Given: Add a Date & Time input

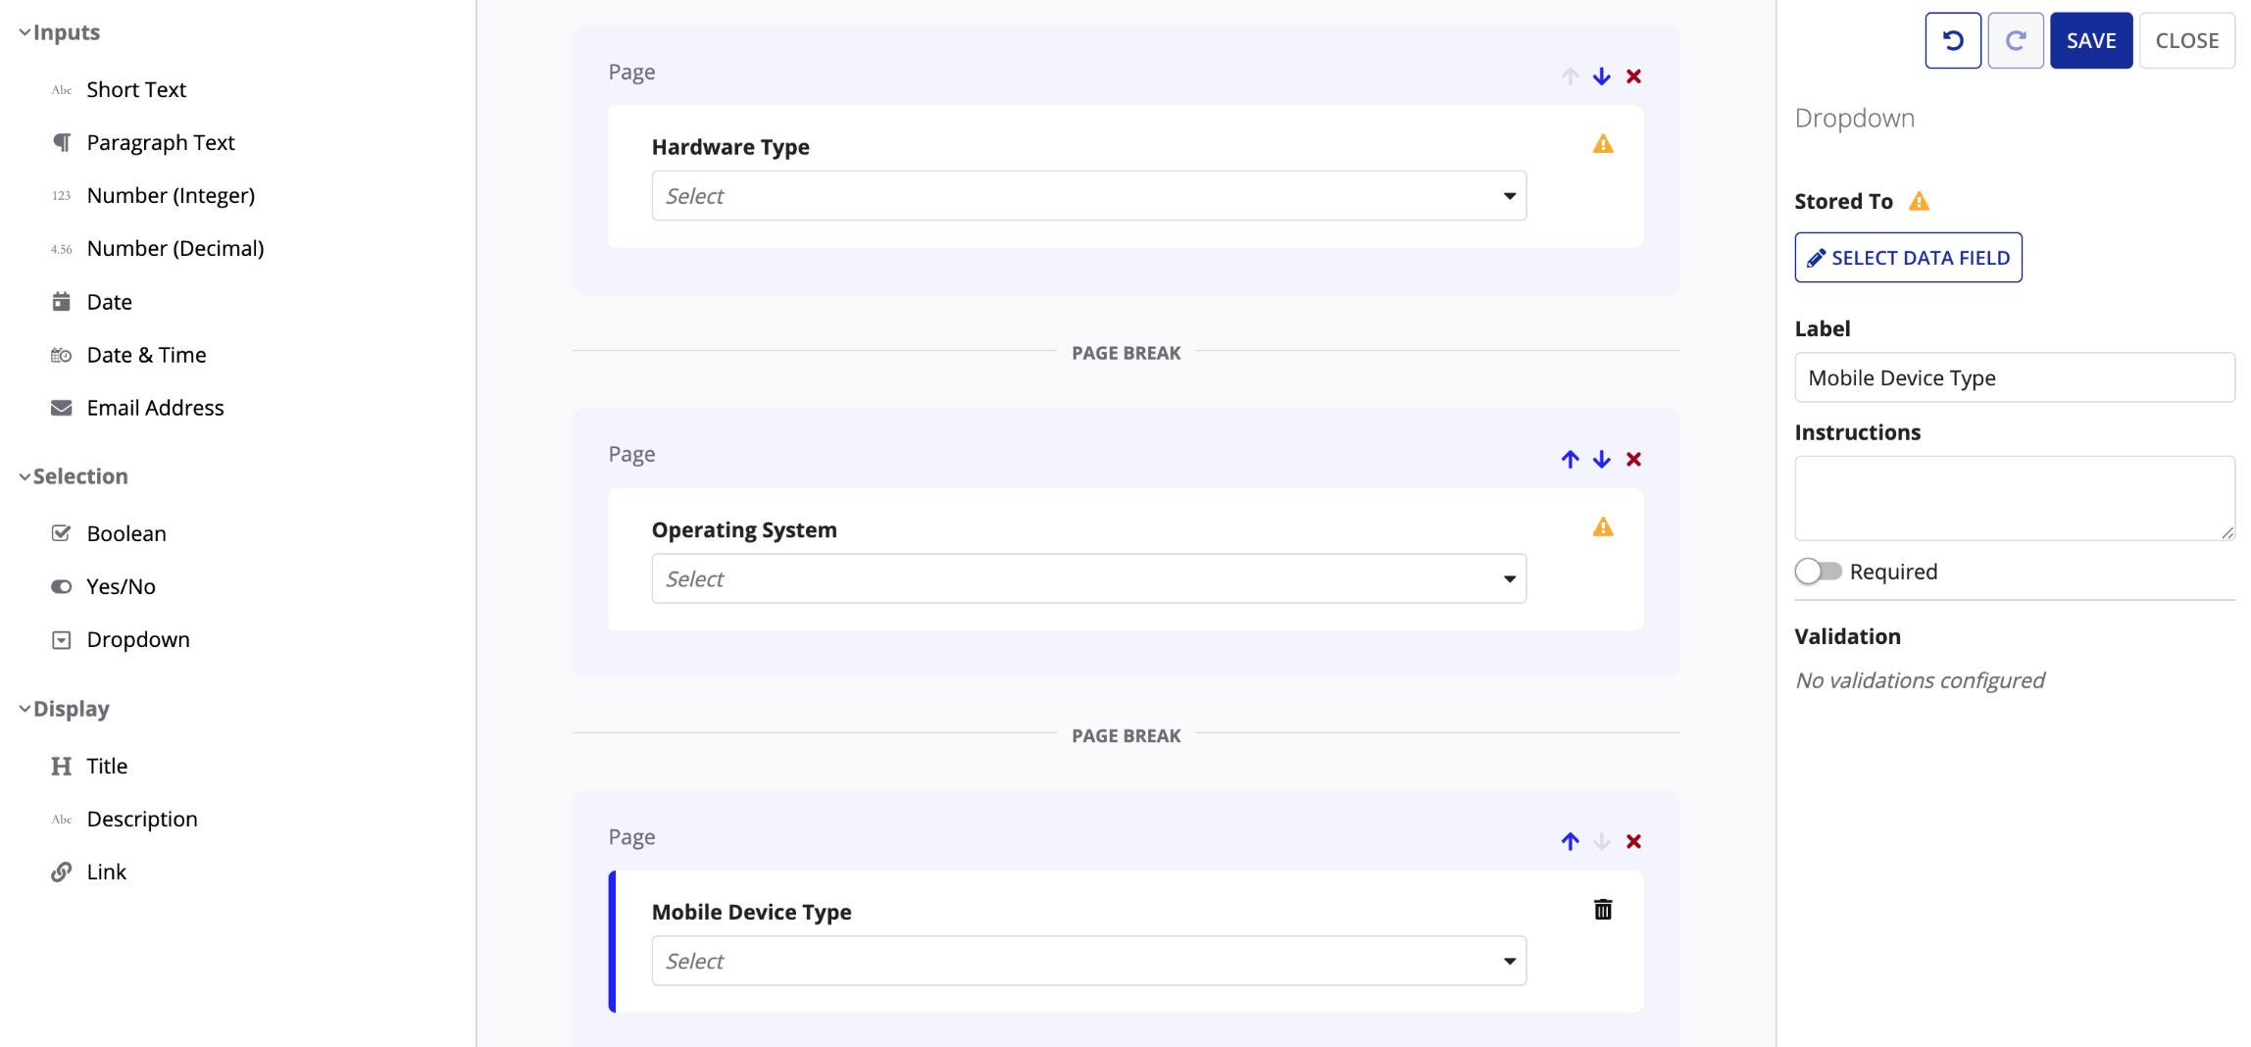Looking at the screenshot, I should coord(127,355).
